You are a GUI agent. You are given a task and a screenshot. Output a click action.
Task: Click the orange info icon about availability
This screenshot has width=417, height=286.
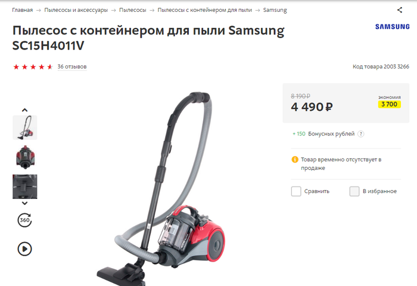point(295,159)
